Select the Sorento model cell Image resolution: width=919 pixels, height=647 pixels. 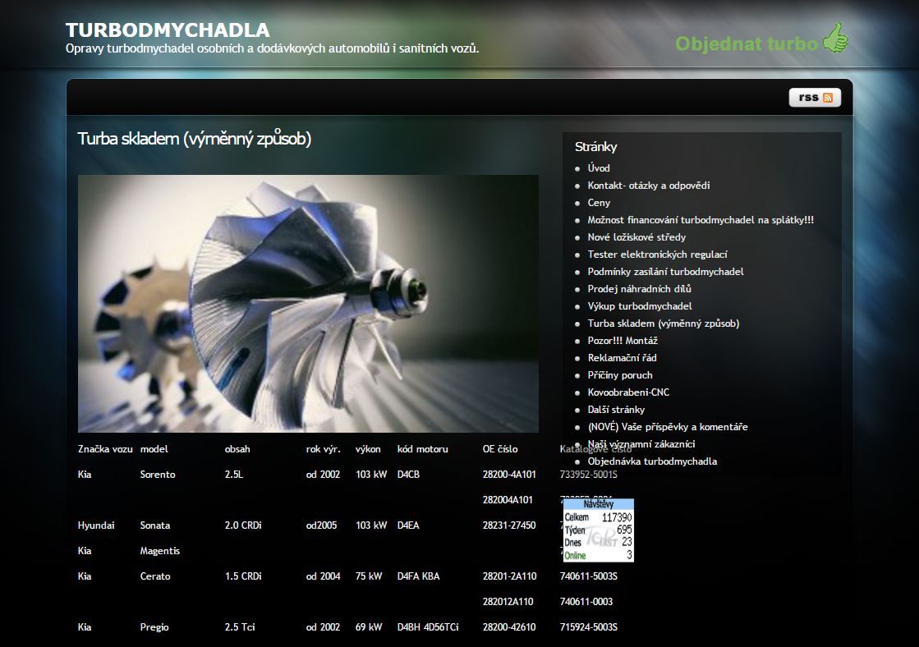158,475
